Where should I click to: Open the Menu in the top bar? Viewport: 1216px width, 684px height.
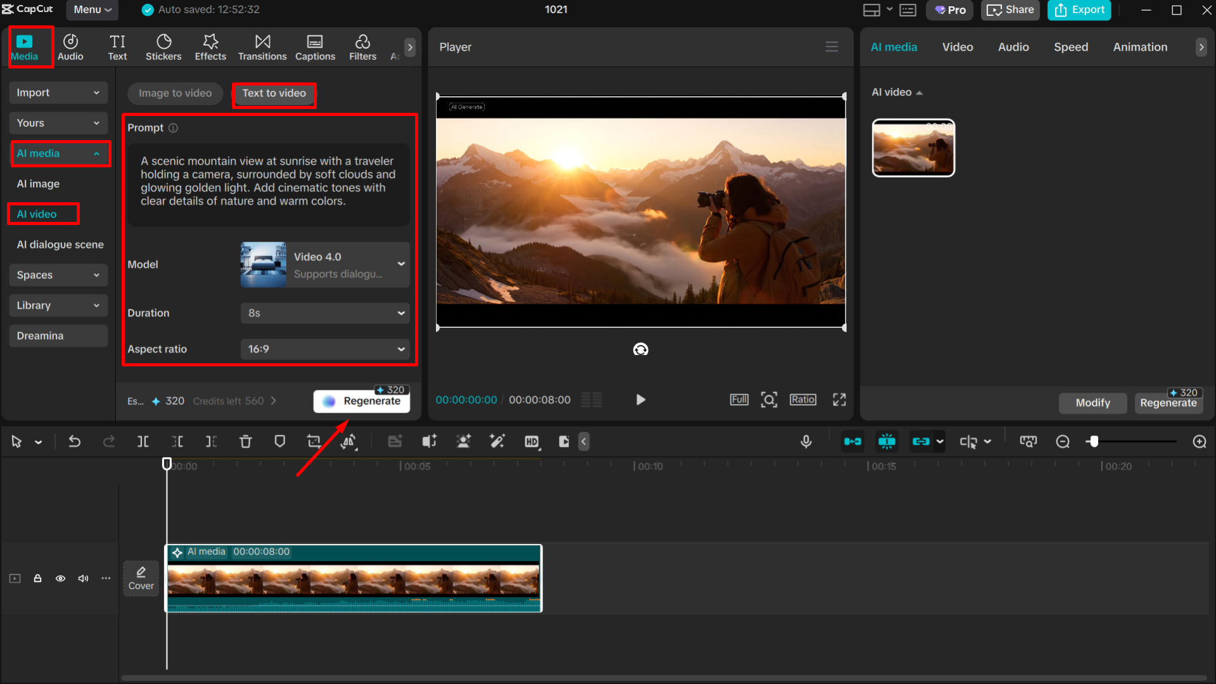91,10
